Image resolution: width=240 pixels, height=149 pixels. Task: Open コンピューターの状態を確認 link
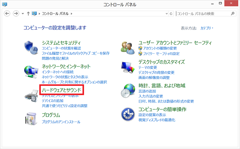pos(61,48)
